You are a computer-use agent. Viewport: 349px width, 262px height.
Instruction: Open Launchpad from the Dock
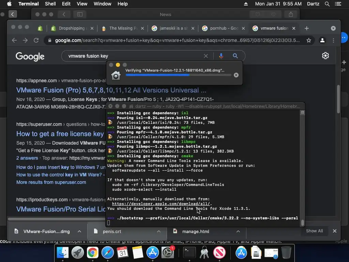(78, 253)
